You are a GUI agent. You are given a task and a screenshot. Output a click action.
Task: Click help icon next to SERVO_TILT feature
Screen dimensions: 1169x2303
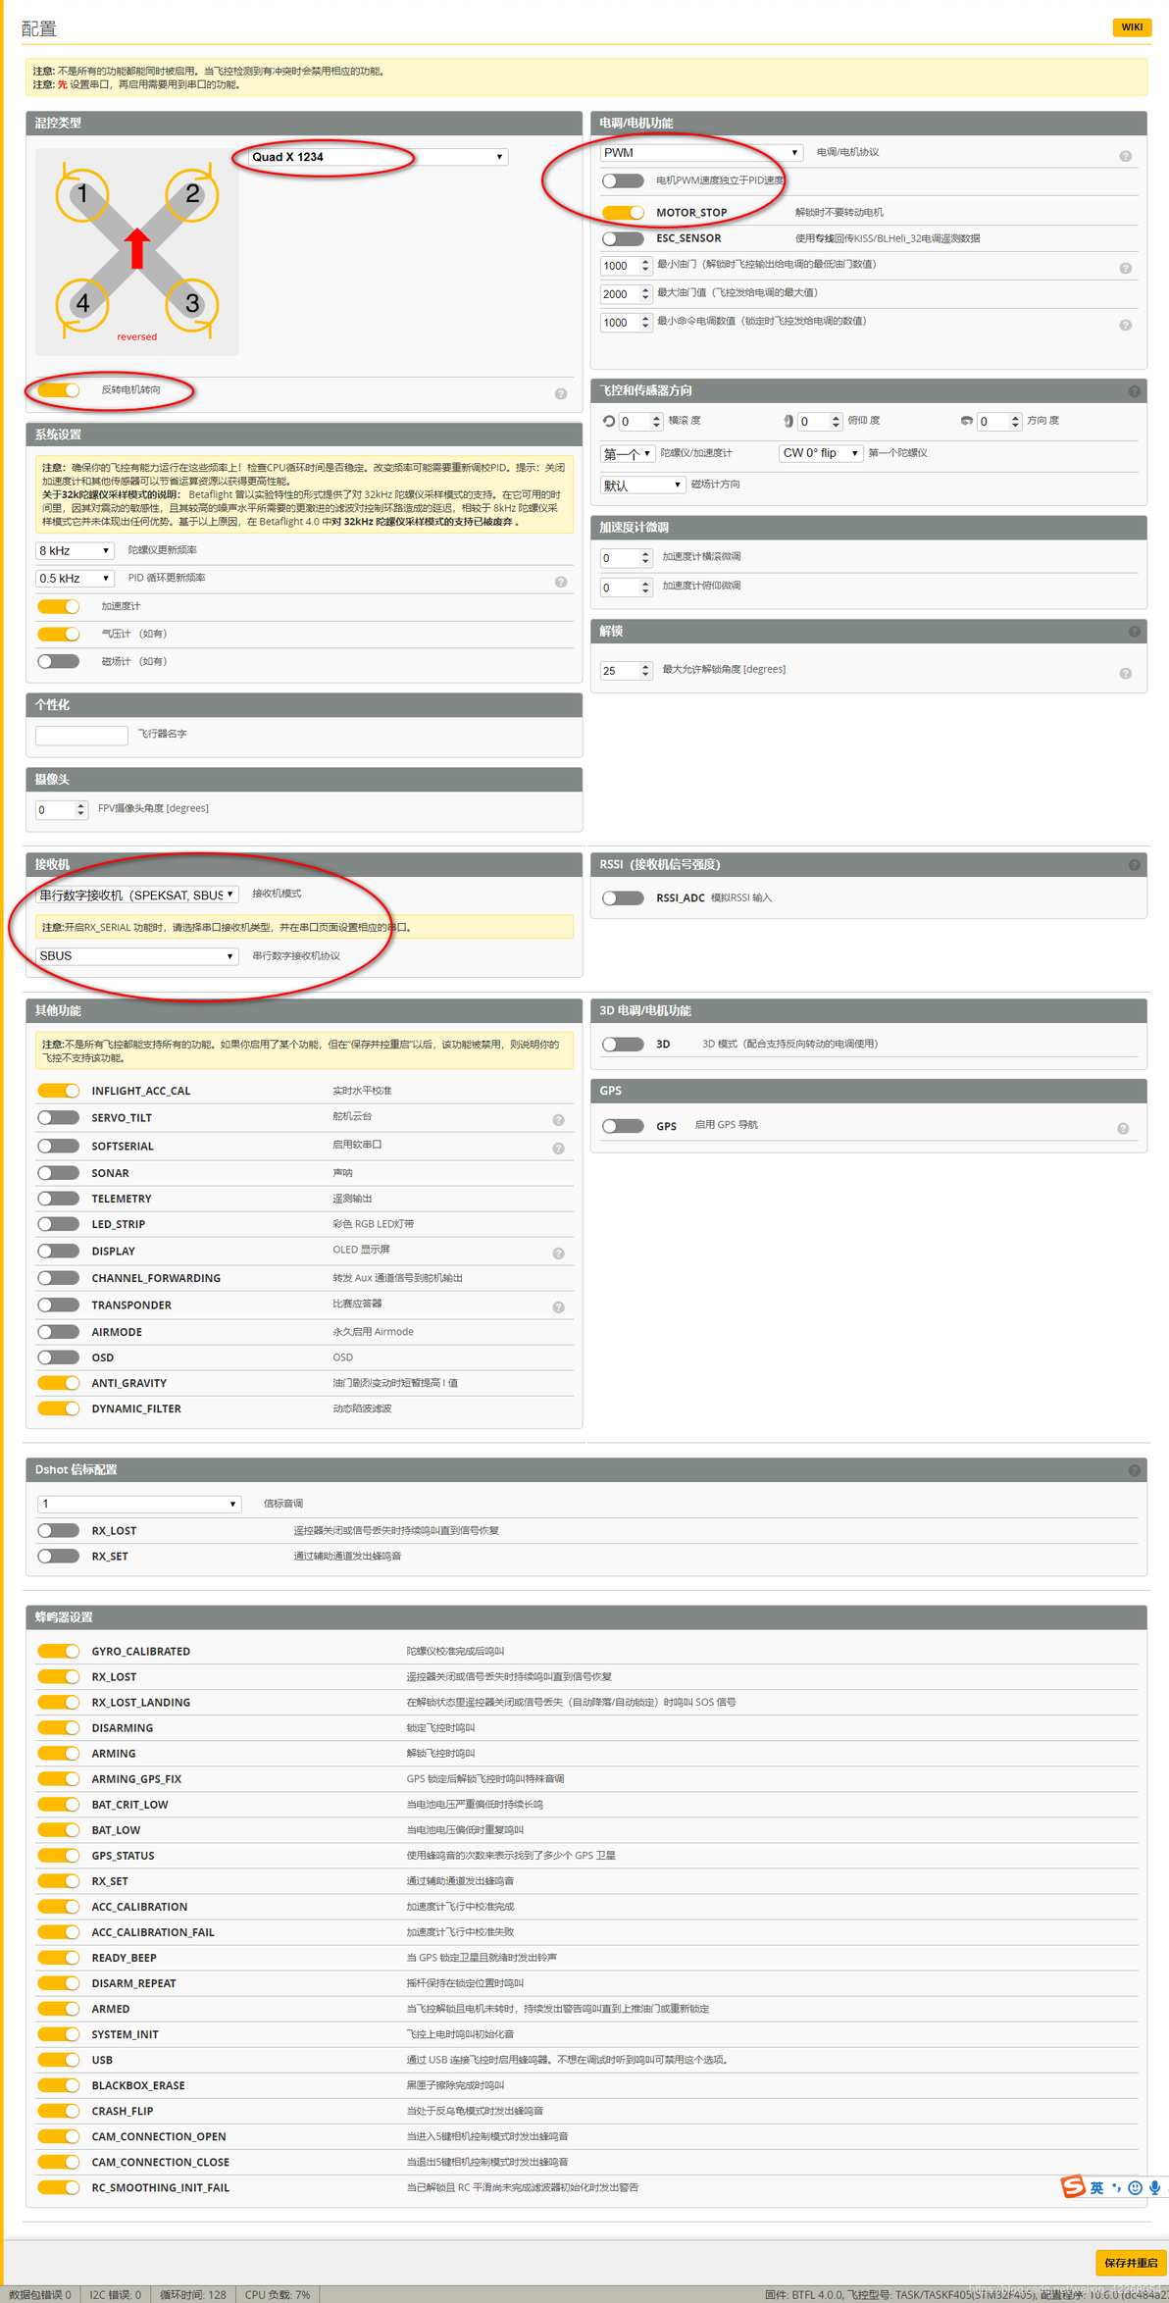click(558, 1120)
